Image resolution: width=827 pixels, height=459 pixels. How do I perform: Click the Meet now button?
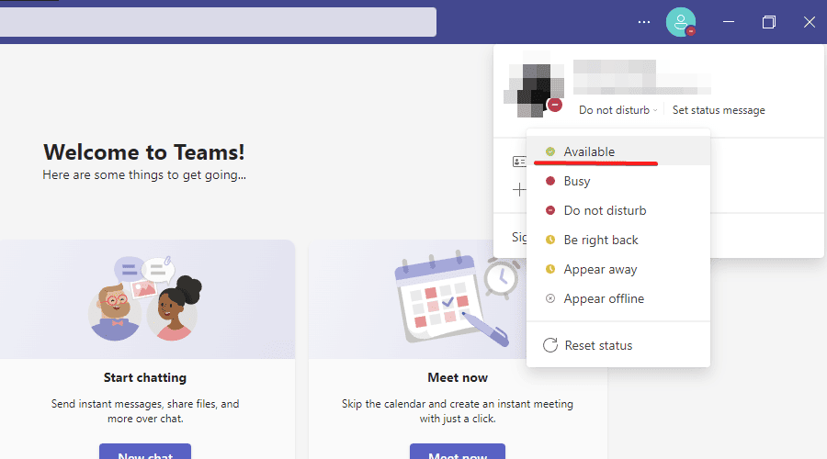pyautogui.click(x=458, y=452)
